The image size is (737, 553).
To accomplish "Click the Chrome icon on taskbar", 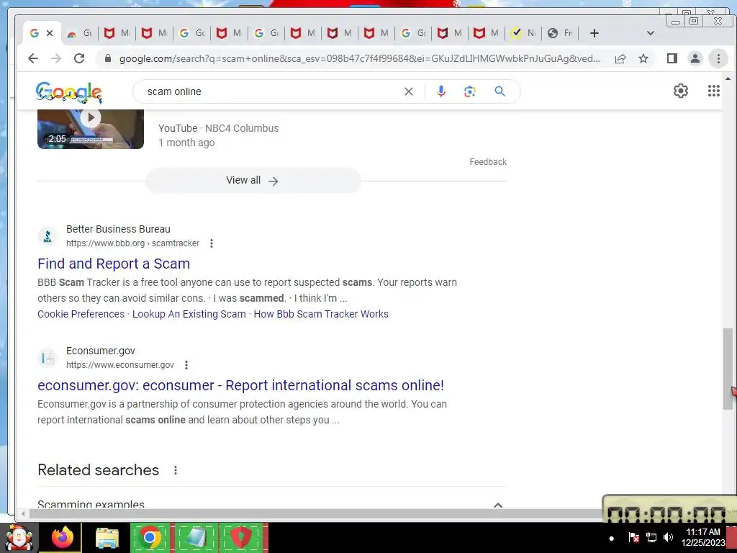I will click(150, 537).
